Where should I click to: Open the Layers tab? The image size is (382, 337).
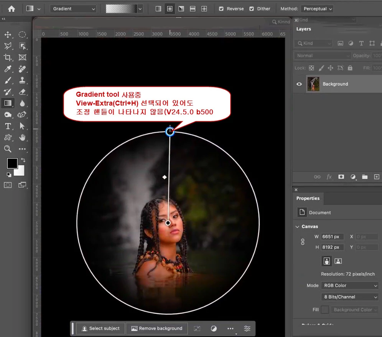point(303,29)
